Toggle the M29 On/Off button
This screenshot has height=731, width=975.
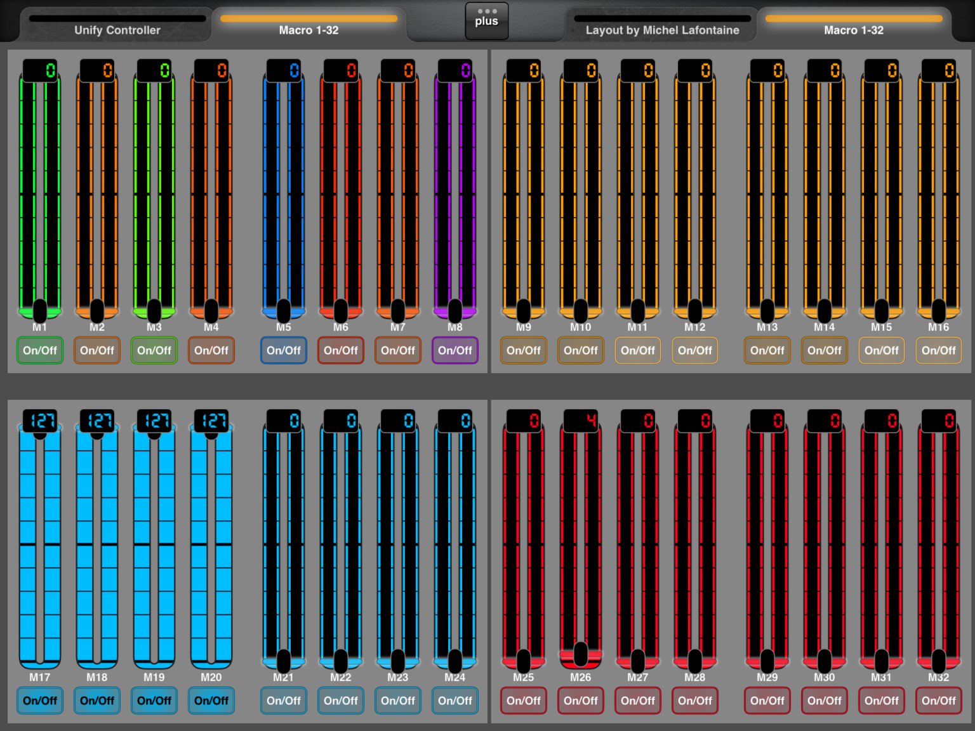(x=767, y=701)
